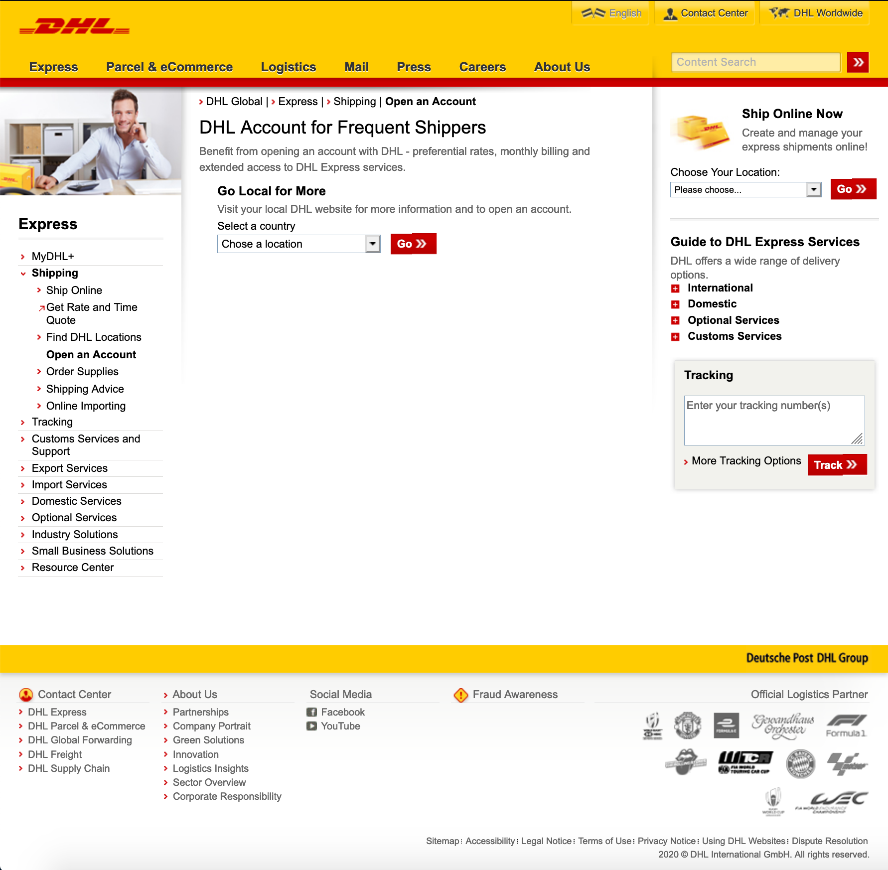Select the English language flag icon

click(x=593, y=12)
